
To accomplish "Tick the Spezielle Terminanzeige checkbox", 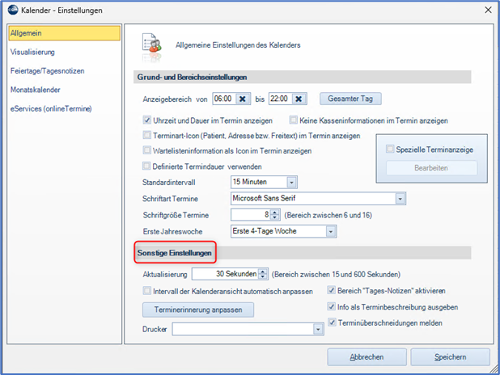I will click(x=390, y=149).
